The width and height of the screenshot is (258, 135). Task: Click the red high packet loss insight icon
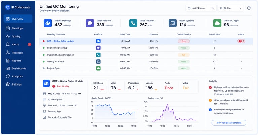[210, 87]
